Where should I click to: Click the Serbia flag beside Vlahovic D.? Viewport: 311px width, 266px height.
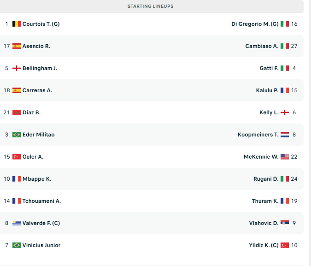coord(285,223)
